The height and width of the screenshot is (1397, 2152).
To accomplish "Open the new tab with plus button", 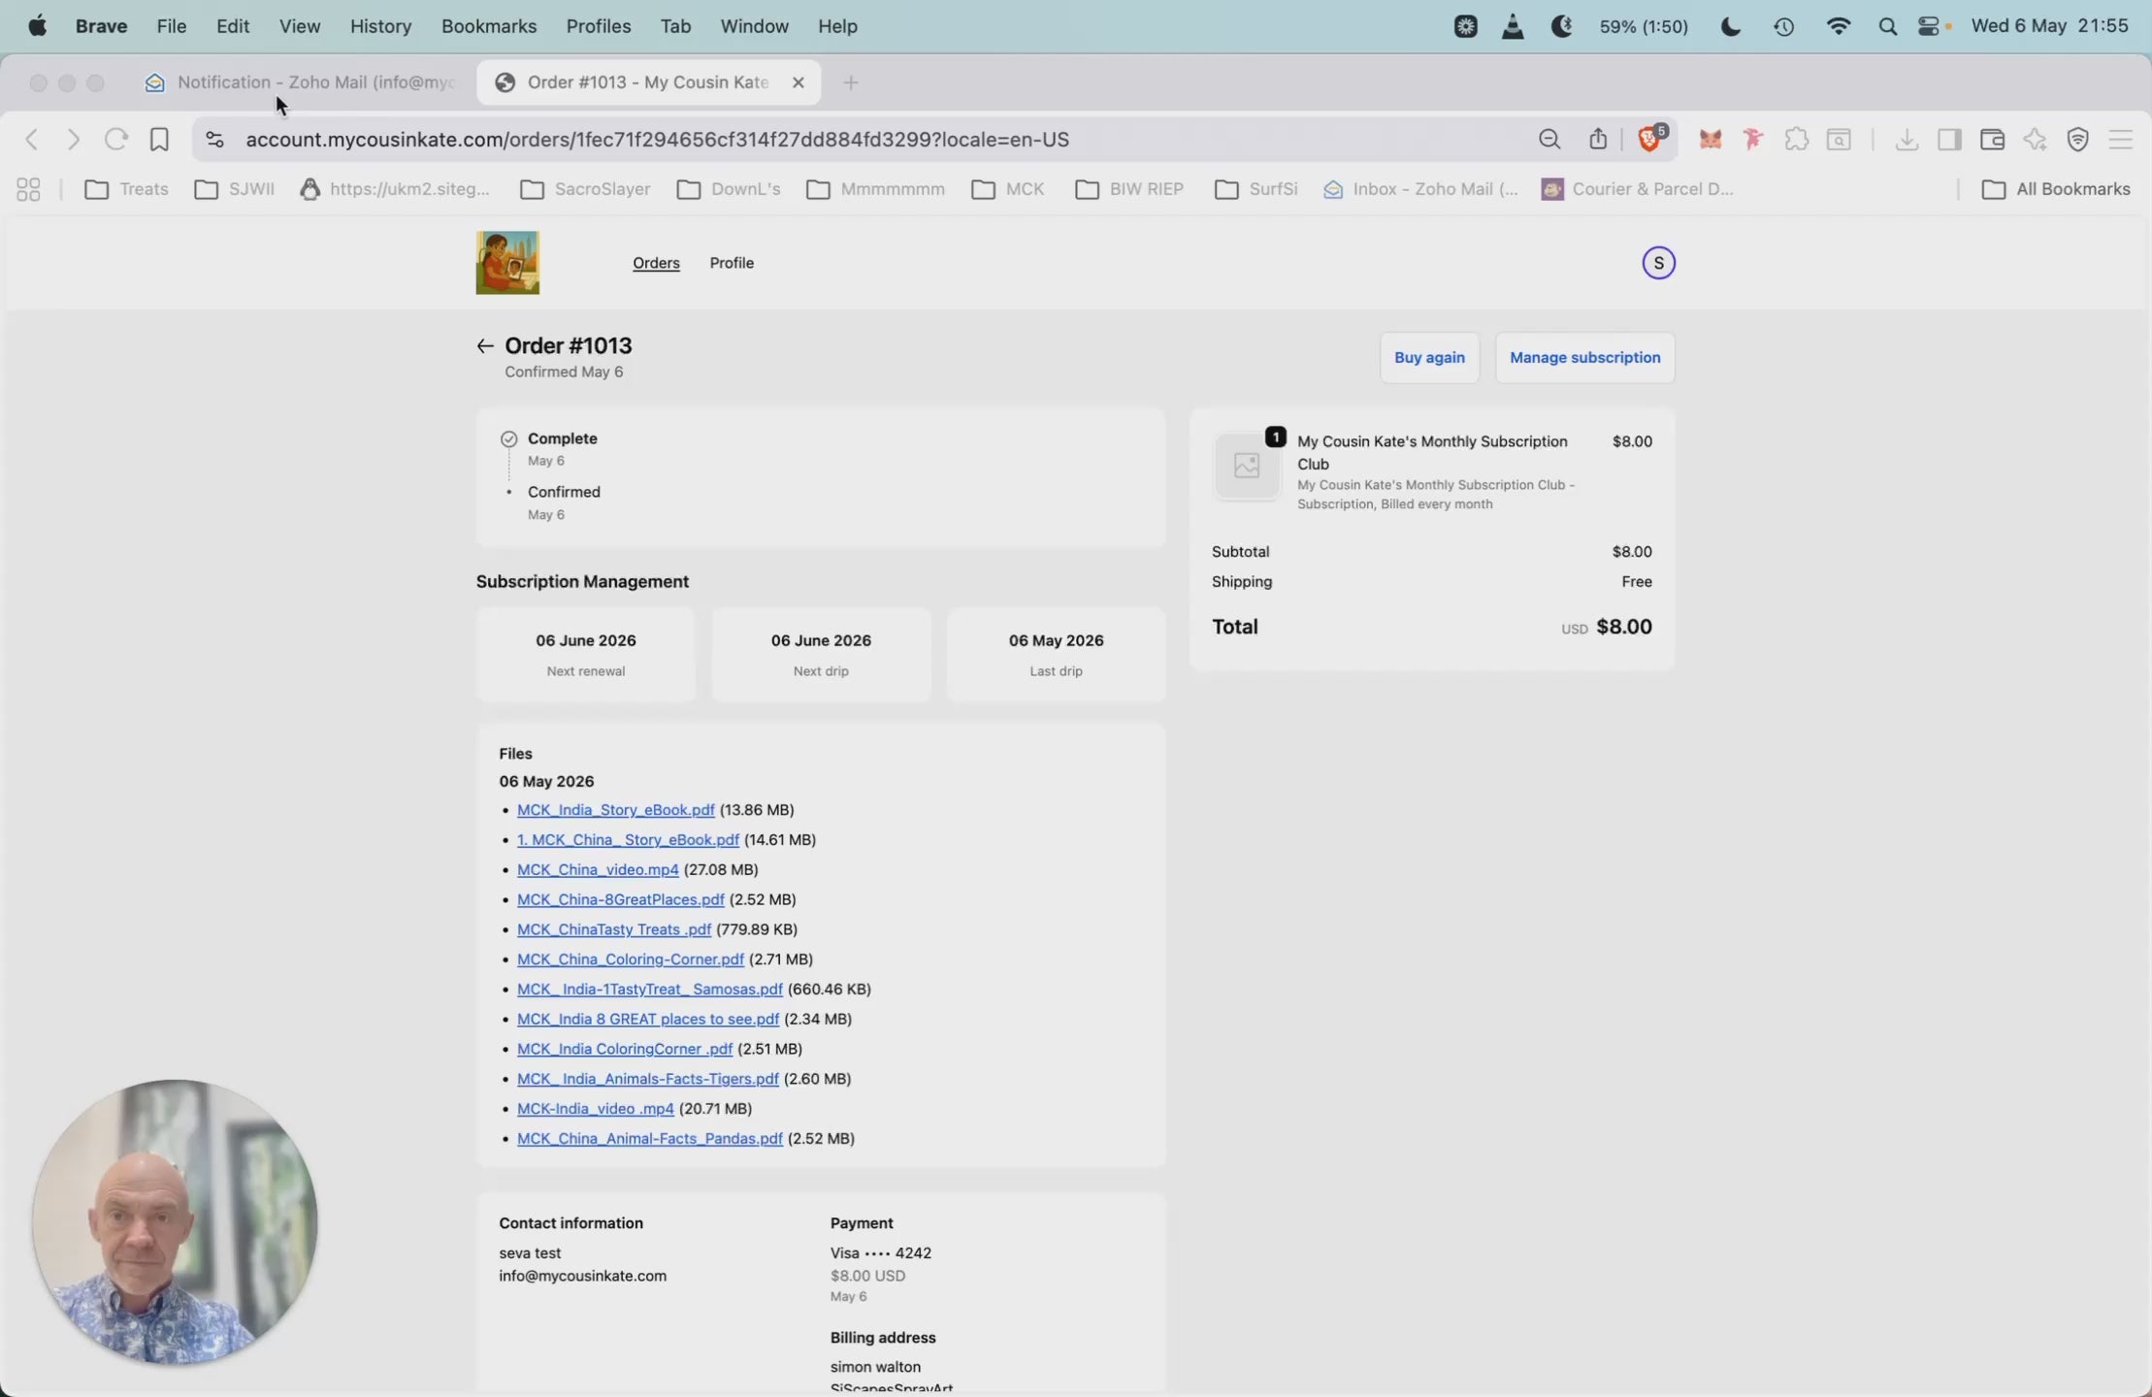I will tap(851, 82).
